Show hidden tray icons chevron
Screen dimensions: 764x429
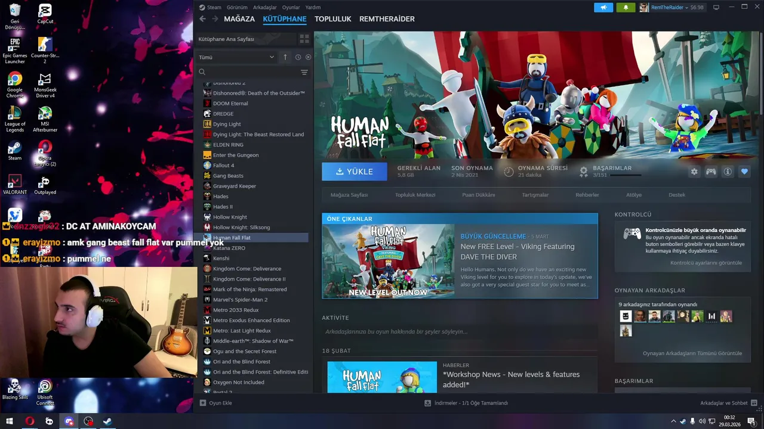tap(674, 421)
